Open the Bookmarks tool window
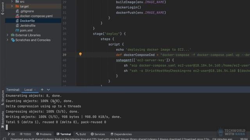This screenshot has width=250, height=140. tap(3, 119)
